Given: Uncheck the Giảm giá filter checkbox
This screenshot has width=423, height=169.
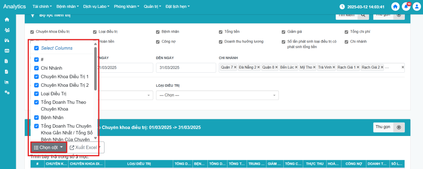Looking at the screenshot, I should pos(283,32).
